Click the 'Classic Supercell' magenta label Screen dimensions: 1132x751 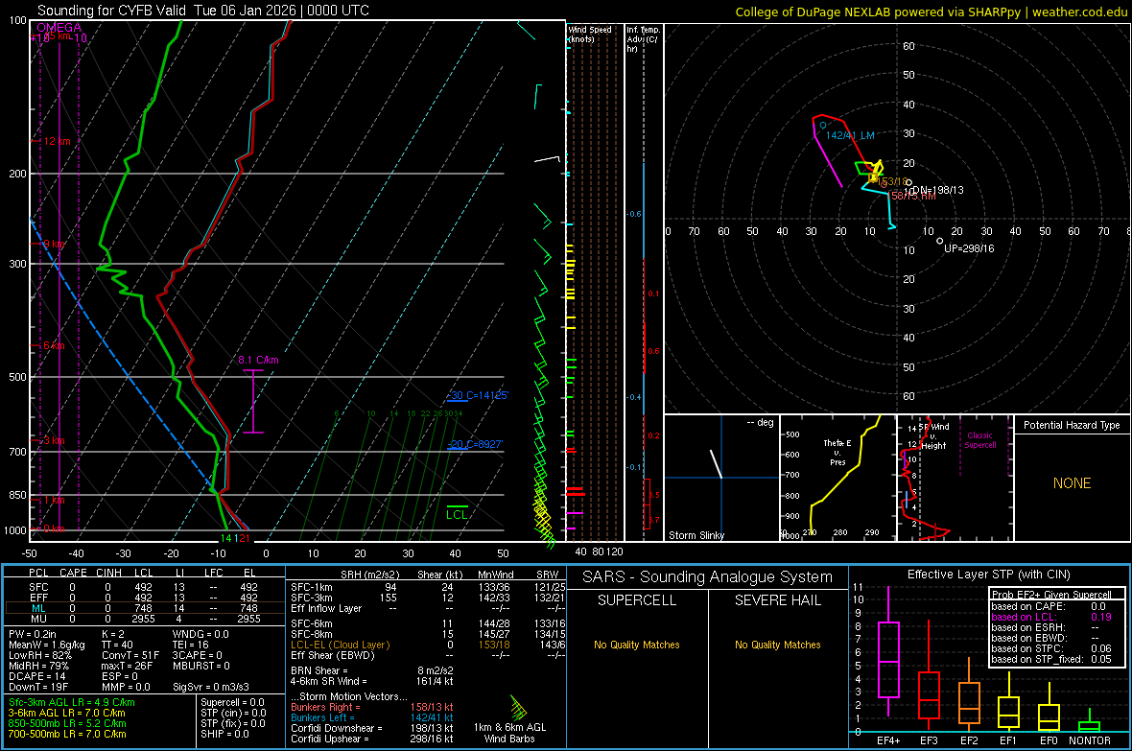pyautogui.click(x=980, y=440)
